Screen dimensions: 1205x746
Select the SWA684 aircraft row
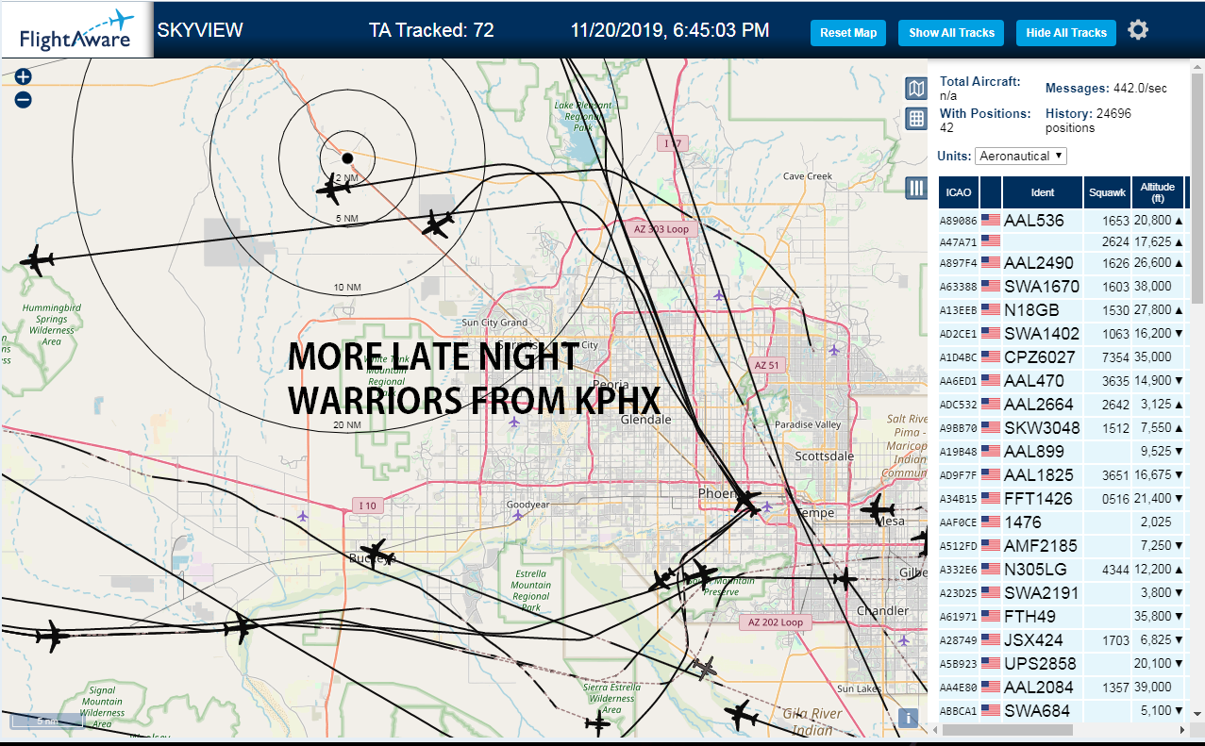tap(1063, 711)
